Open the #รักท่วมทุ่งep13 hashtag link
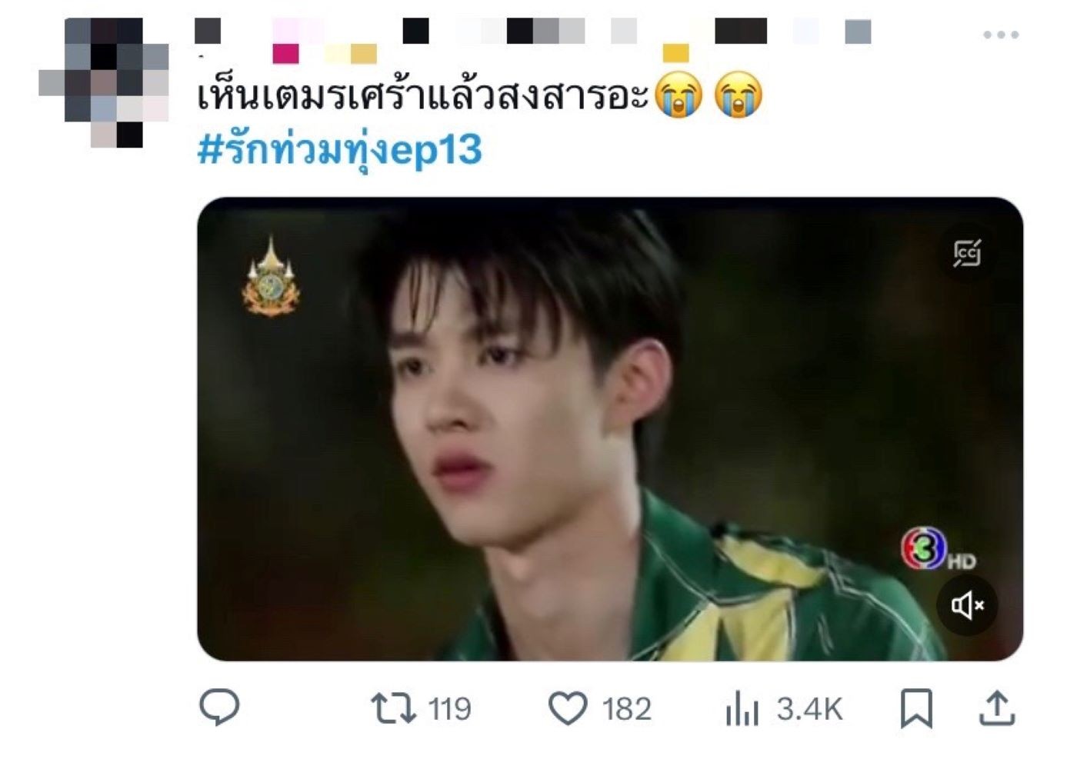The height and width of the screenshot is (759, 1077). tap(339, 150)
